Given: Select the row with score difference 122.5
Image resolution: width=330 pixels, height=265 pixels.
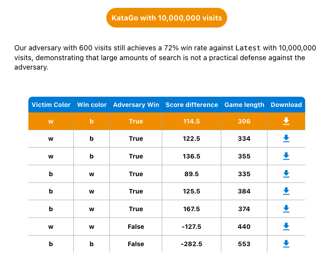Looking at the screenshot, I should [x=167, y=138].
